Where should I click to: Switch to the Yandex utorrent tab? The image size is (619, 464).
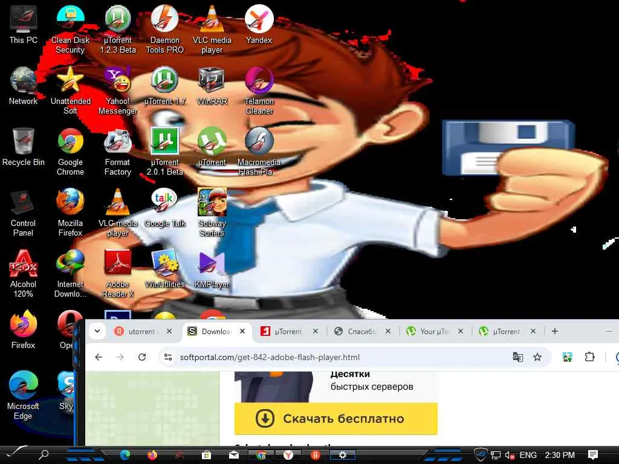click(x=141, y=332)
